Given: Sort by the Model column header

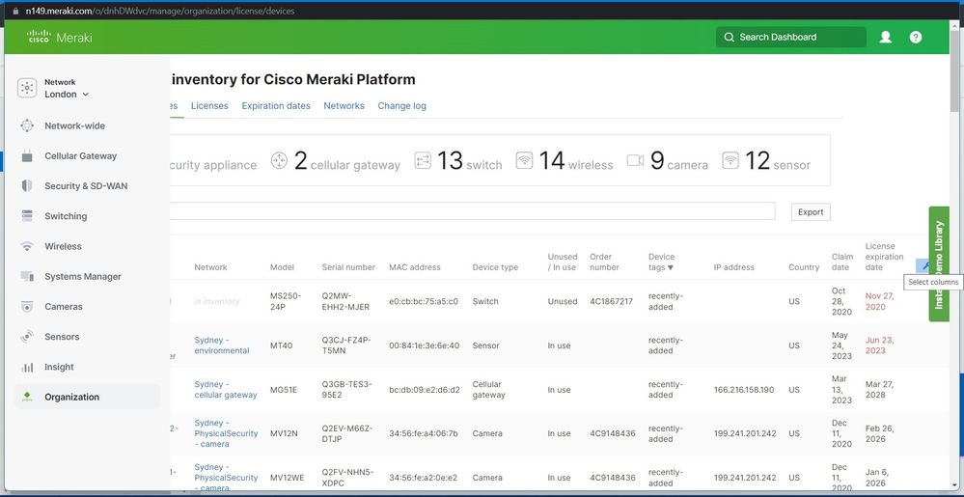Looking at the screenshot, I should tap(282, 267).
